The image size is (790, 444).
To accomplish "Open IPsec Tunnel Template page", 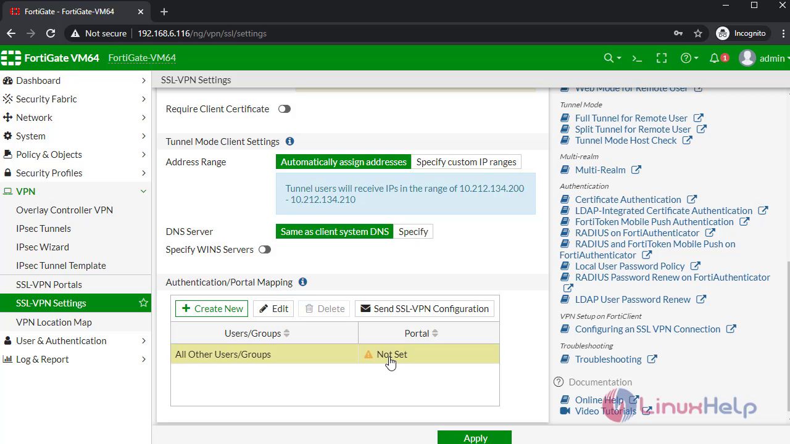I will tap(61, 265).
